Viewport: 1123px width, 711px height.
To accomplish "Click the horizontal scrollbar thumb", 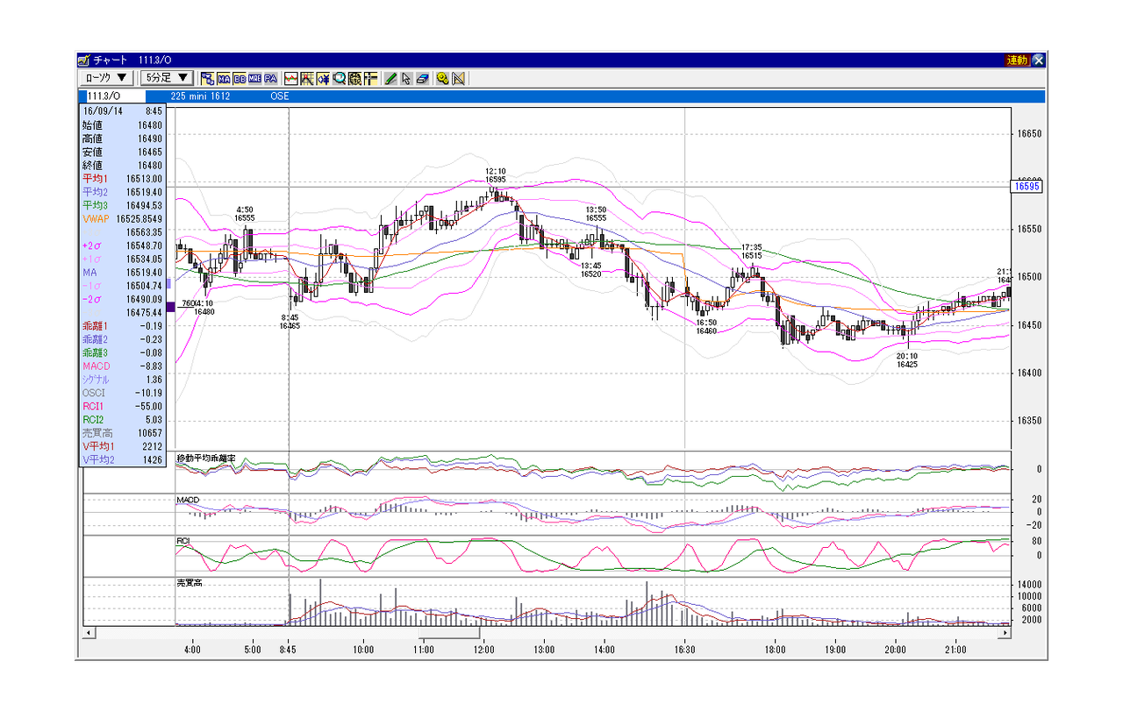I will tap(449, 632).
